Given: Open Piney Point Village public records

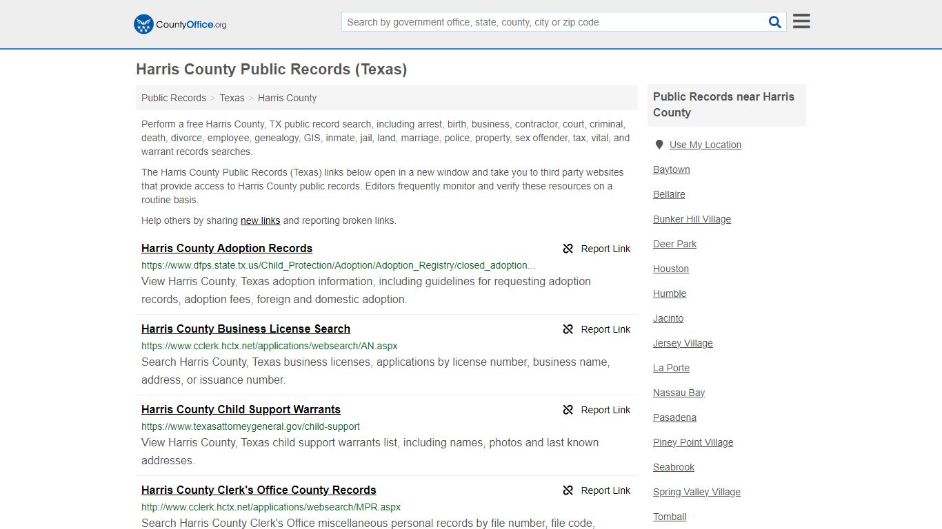Looking at the screenshot, I should point(693,442).
